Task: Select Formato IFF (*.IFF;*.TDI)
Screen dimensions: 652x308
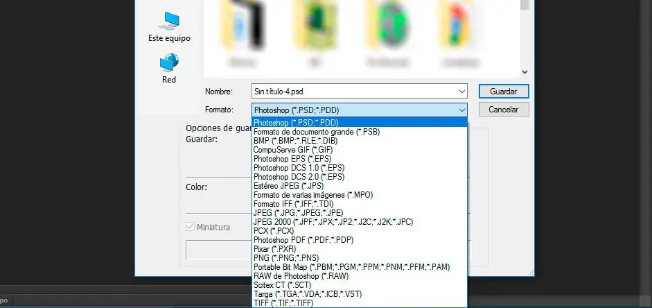Action: [360, 204]
